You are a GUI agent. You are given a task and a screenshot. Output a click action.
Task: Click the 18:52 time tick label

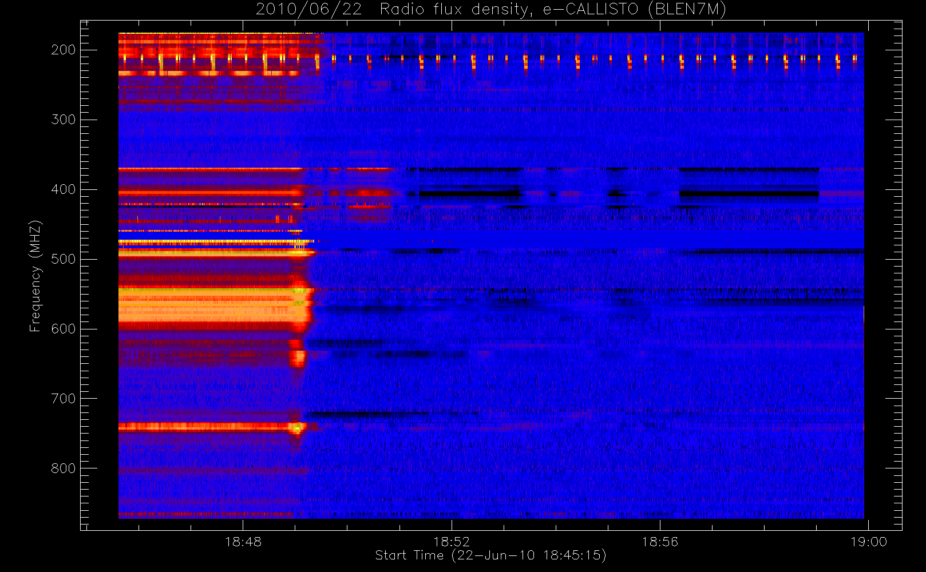pyautogui.click(x=452, y=542)
